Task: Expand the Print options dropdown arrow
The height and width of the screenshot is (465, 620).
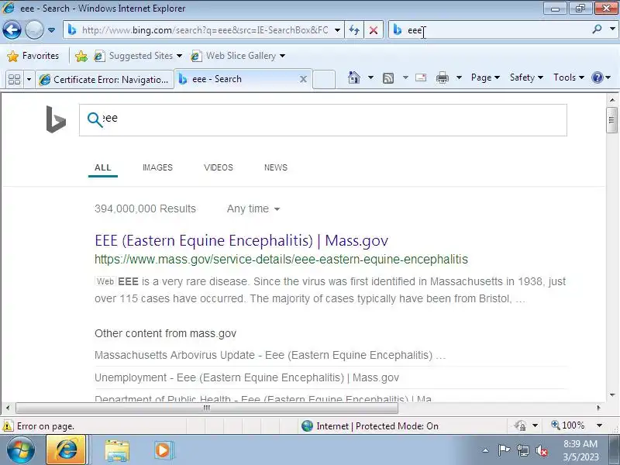Action: click(459, 77)
